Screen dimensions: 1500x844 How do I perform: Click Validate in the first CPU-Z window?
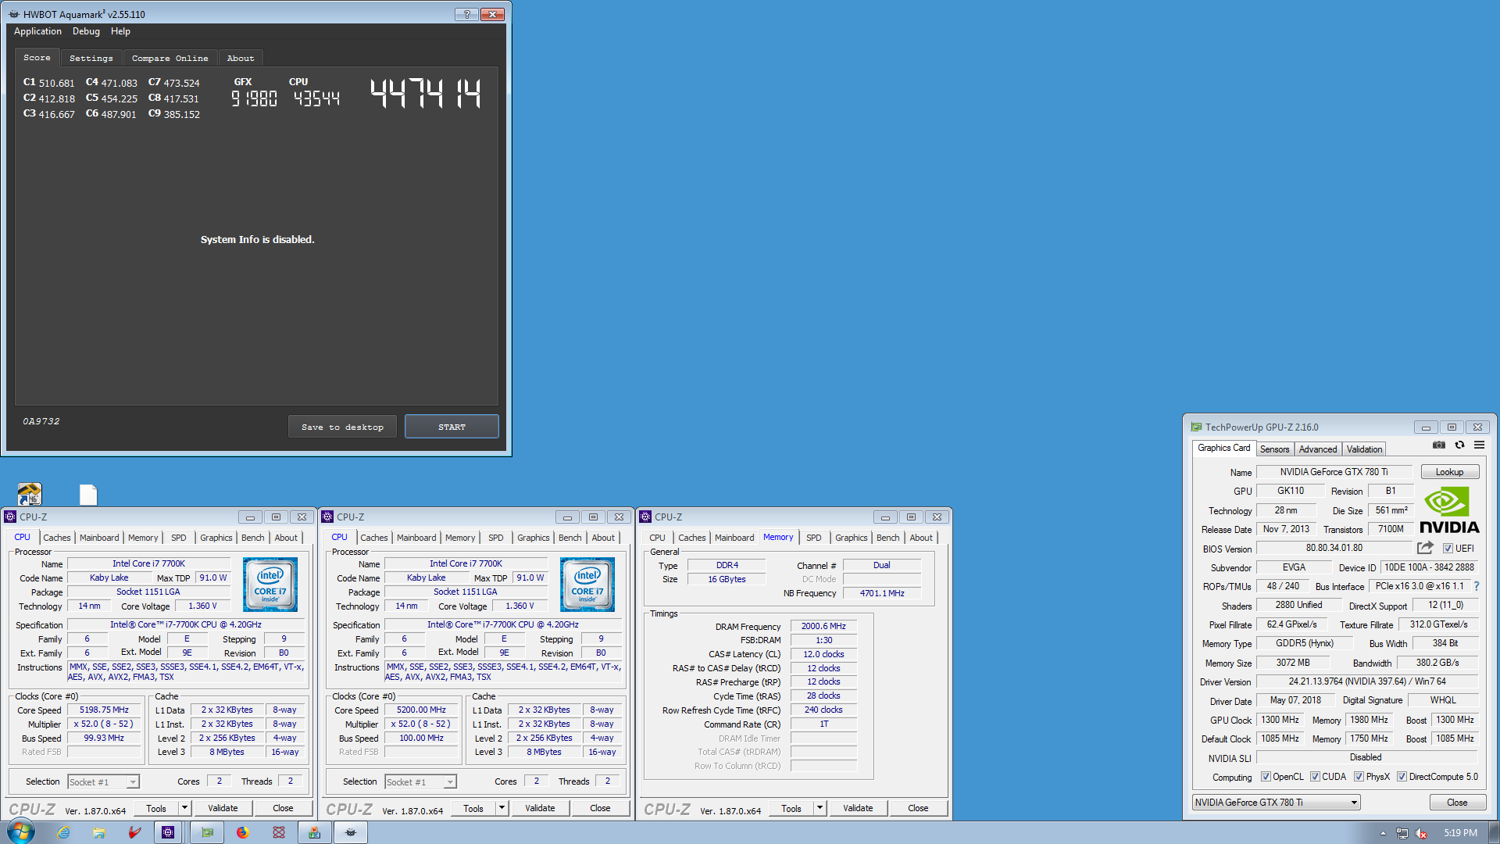(223, 808)
